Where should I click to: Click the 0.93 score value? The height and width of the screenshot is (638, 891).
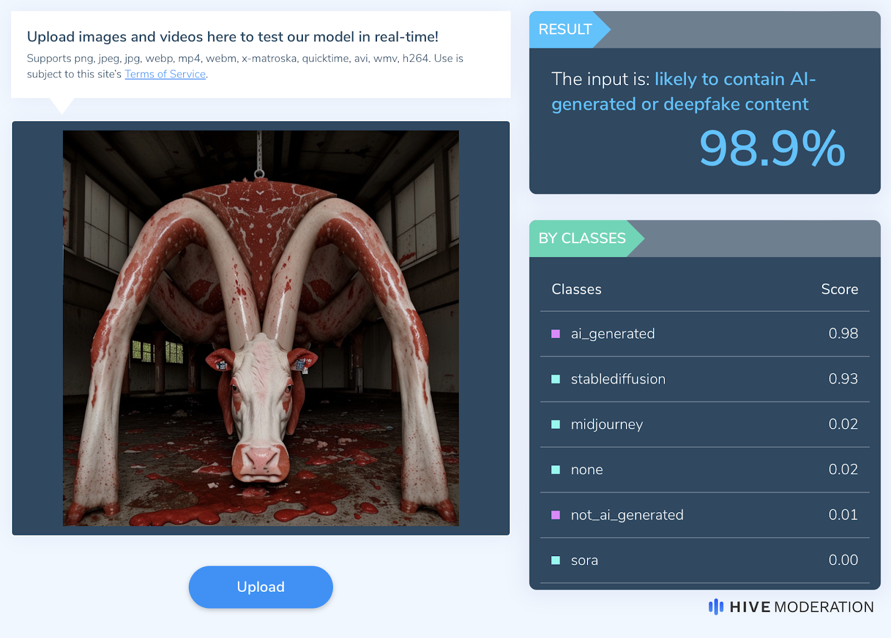point(843,379)
